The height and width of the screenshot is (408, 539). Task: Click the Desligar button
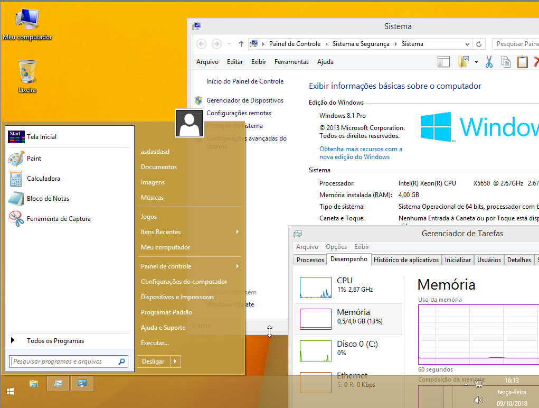(153, 361)
